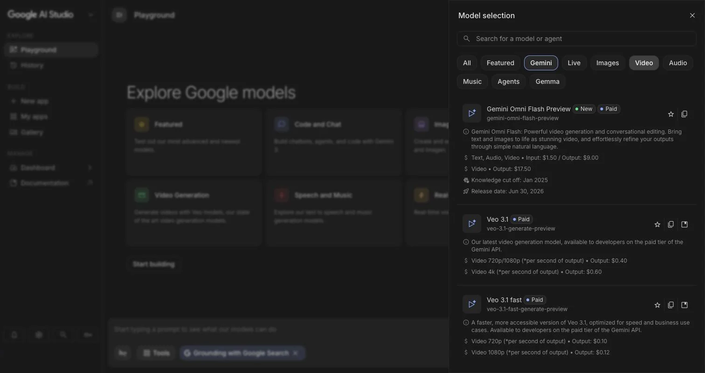This screenshot has height=373, width=705.
Task: Select the Music filter chip
Action: 472,81
